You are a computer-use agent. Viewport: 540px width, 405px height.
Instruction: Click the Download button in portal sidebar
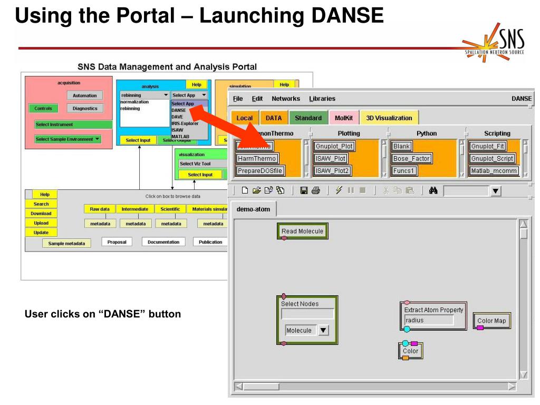pyautogui.click(x=41, y=214)
